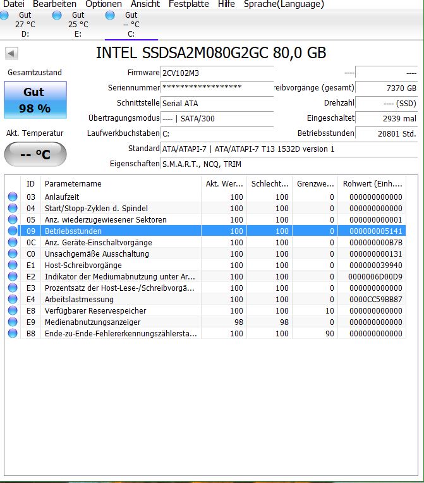
Task: Click the previous disk arrow button
Action: point(12,53)
